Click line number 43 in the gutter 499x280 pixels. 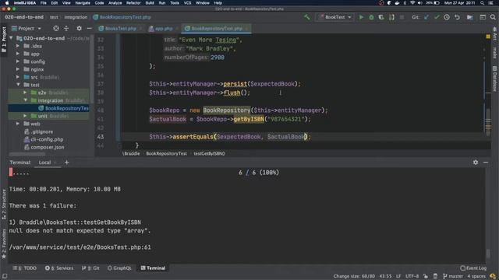(101, 137)
